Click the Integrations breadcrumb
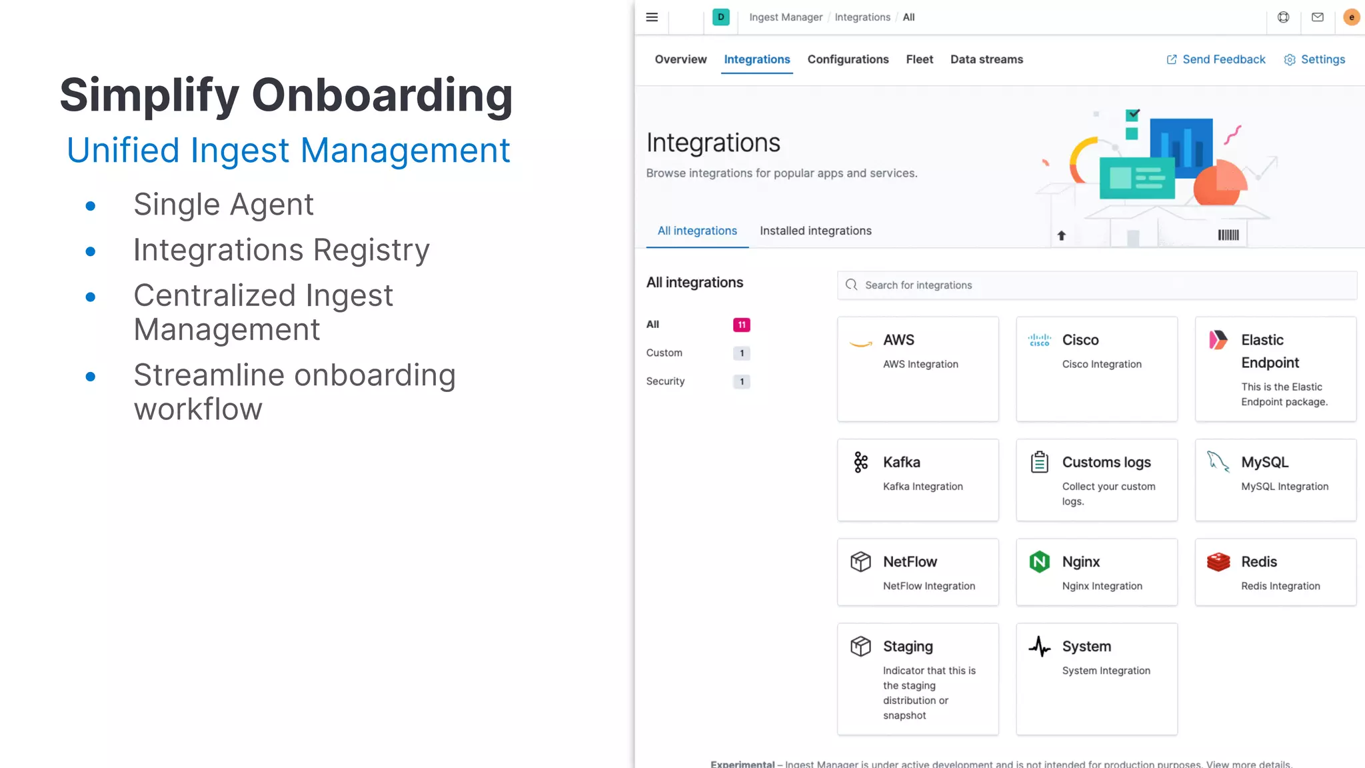Screen dimensions: 1365x768 (x=862, y=17)
